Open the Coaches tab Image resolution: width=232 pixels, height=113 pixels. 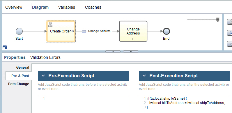coord(93,7)
